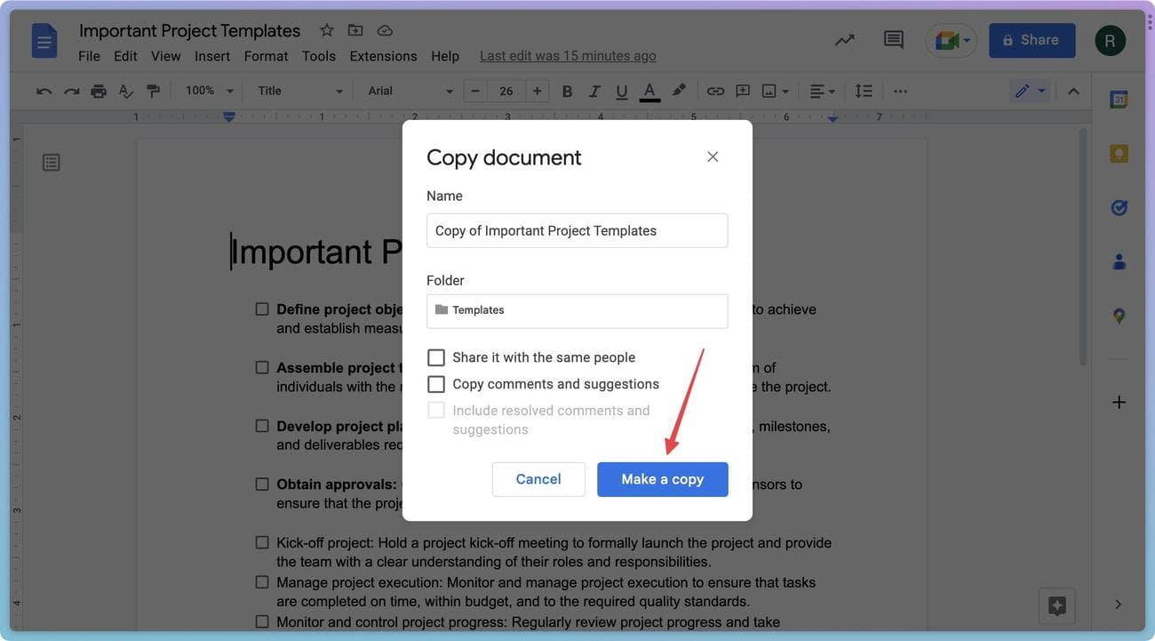
Task: Toggle Bold formatting in toolbar
Action: (567, 91)
